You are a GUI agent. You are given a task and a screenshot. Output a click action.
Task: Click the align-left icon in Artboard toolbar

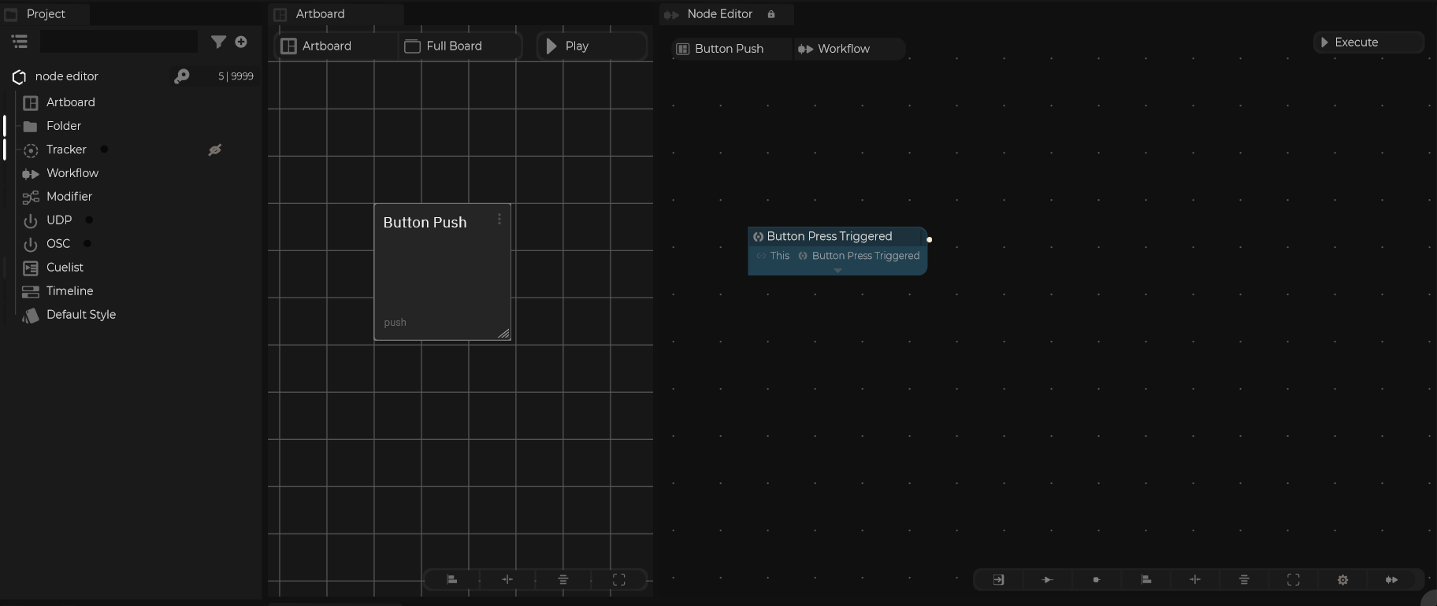point(452,580)
